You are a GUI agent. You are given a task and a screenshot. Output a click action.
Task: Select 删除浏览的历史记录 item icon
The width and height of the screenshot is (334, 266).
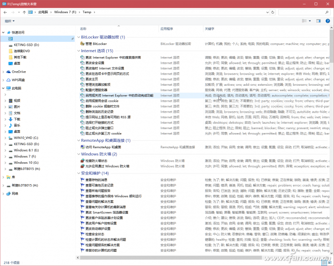tap(82, 112)
